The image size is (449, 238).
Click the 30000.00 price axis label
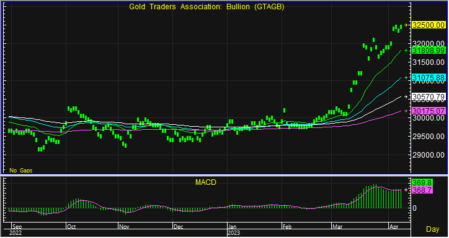[x=429, y=118]
